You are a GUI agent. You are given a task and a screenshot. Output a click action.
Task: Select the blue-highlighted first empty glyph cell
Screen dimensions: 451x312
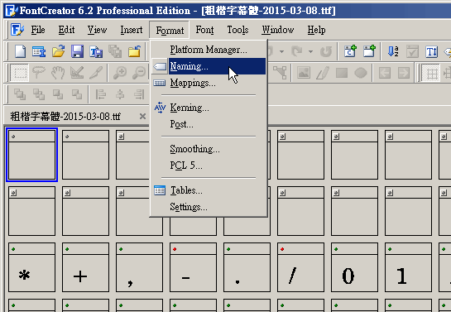[31, 155]
